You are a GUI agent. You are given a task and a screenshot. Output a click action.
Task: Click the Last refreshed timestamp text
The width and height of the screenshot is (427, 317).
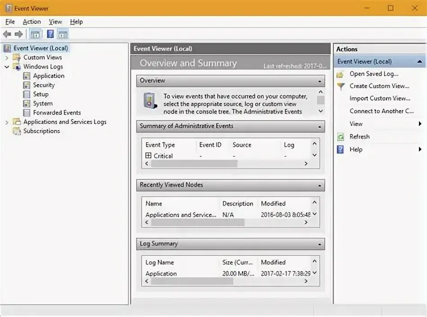[295, 66]
